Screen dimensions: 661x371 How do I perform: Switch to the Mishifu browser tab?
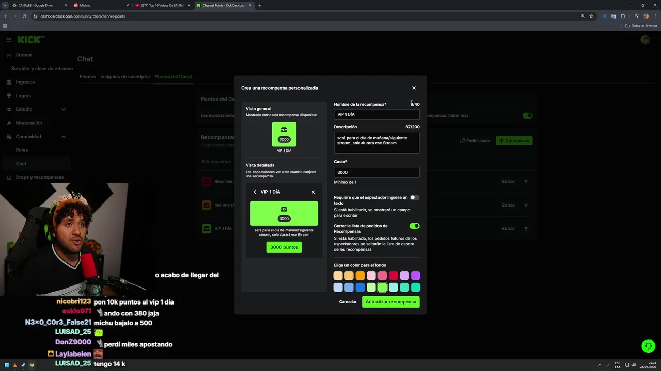101,5
